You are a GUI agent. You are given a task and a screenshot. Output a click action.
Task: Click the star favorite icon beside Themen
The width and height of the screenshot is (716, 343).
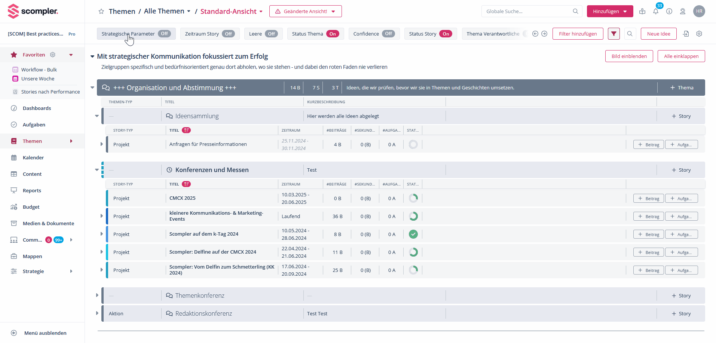[101, 12]
